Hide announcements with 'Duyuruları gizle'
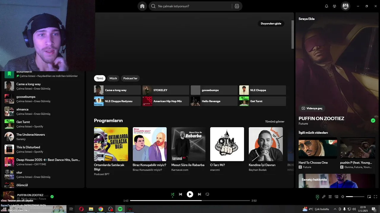Screen dimensions: 380x213 tap(271, 24)
